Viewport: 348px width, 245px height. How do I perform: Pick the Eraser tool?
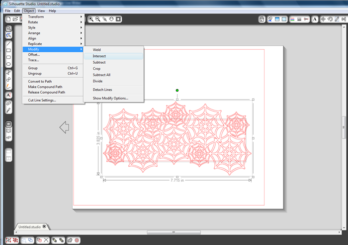pyautogui.click(x=8, y=104)
